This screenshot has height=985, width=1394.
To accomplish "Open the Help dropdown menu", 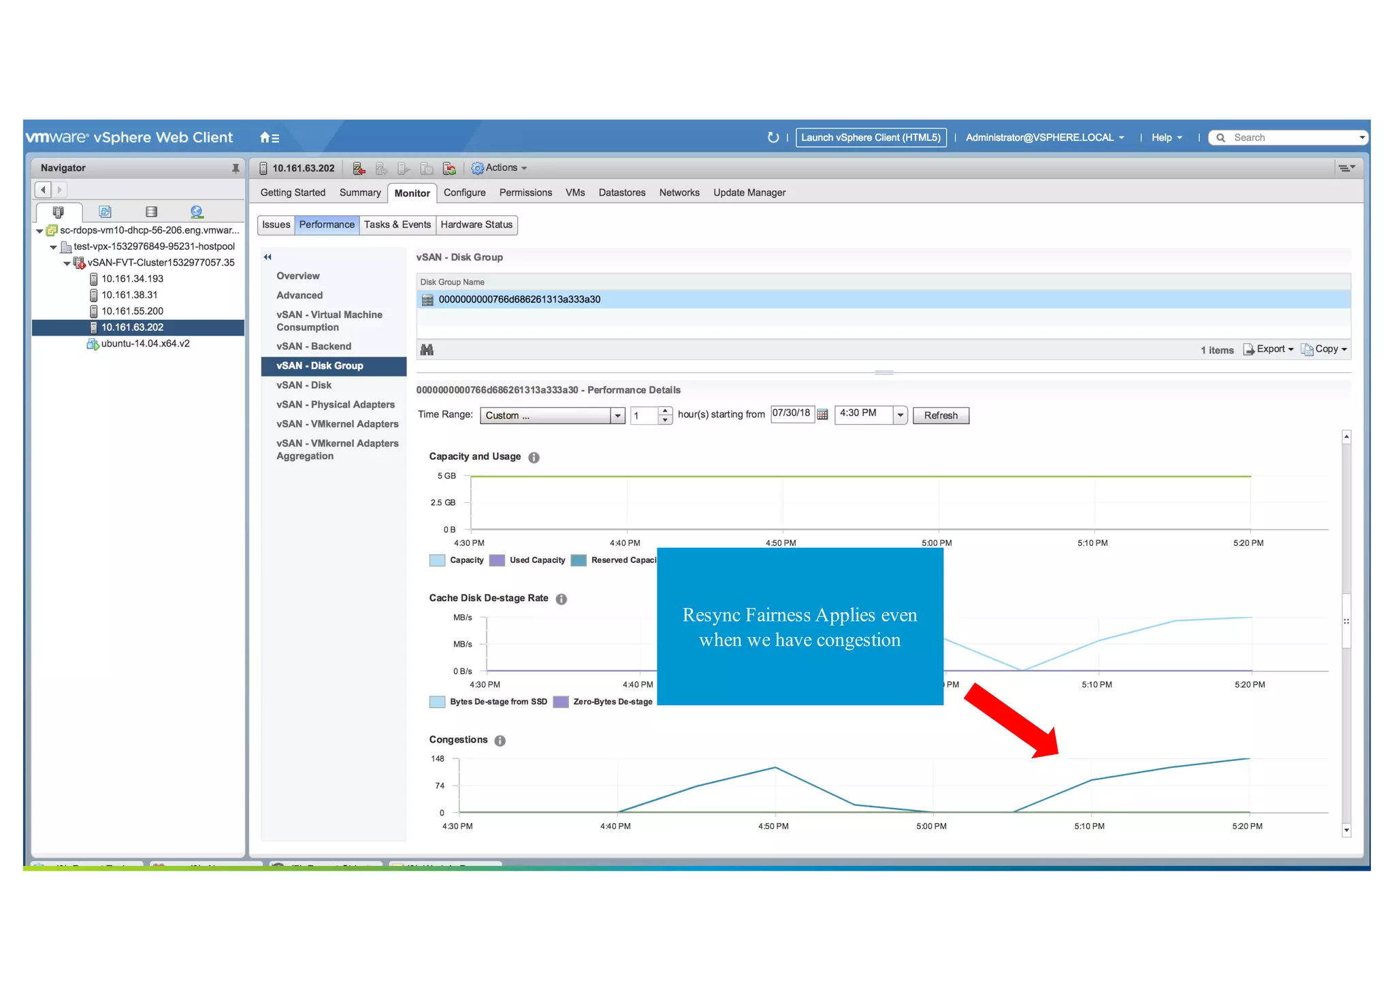I will point(1167,138).
